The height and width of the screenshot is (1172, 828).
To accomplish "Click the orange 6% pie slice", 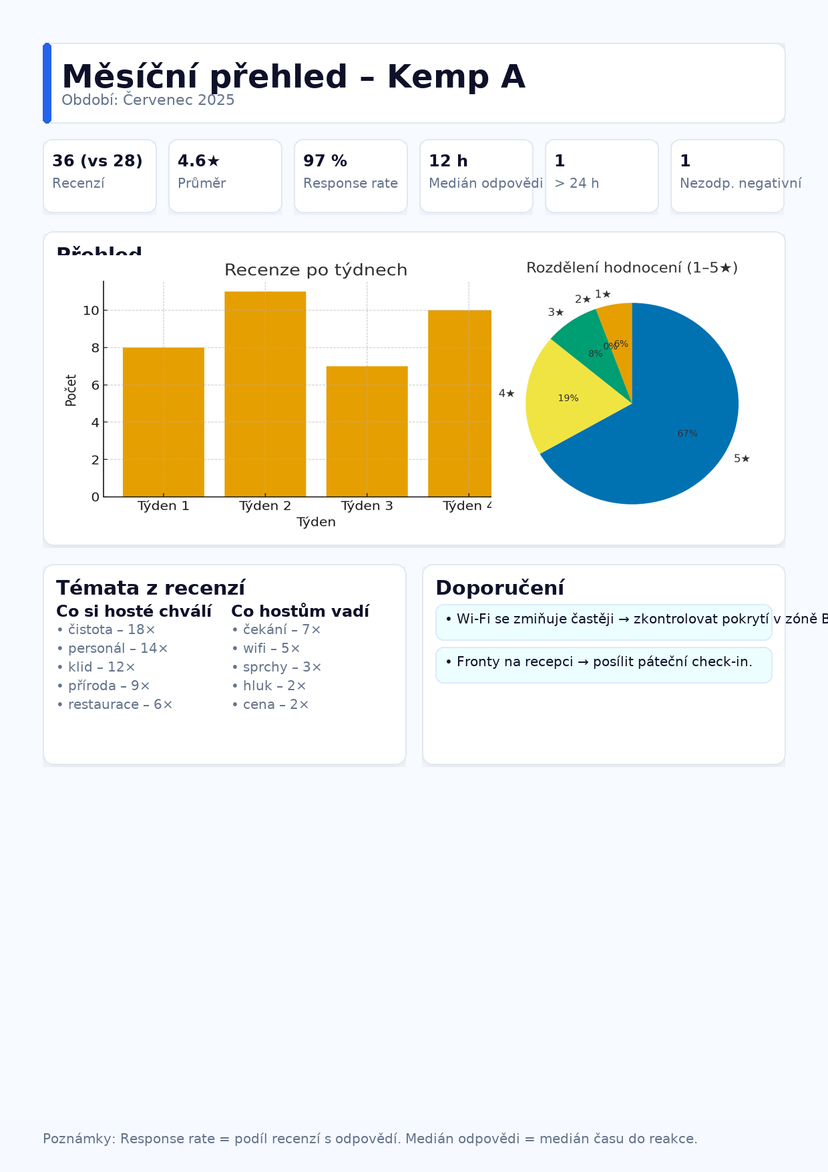I will coord(618,334).
